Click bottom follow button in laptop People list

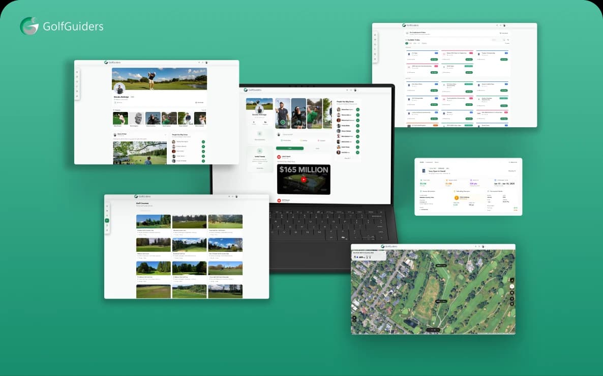pos(357,153)
